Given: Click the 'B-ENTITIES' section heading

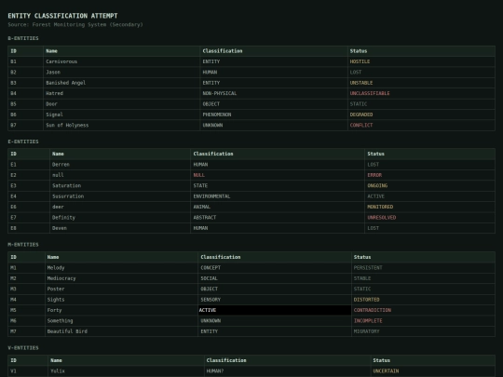Looking at the screenshot, I should point(23,38).
